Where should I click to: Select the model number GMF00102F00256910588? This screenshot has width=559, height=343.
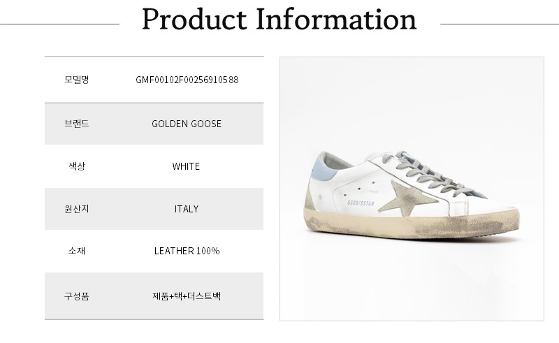(187, 80)
